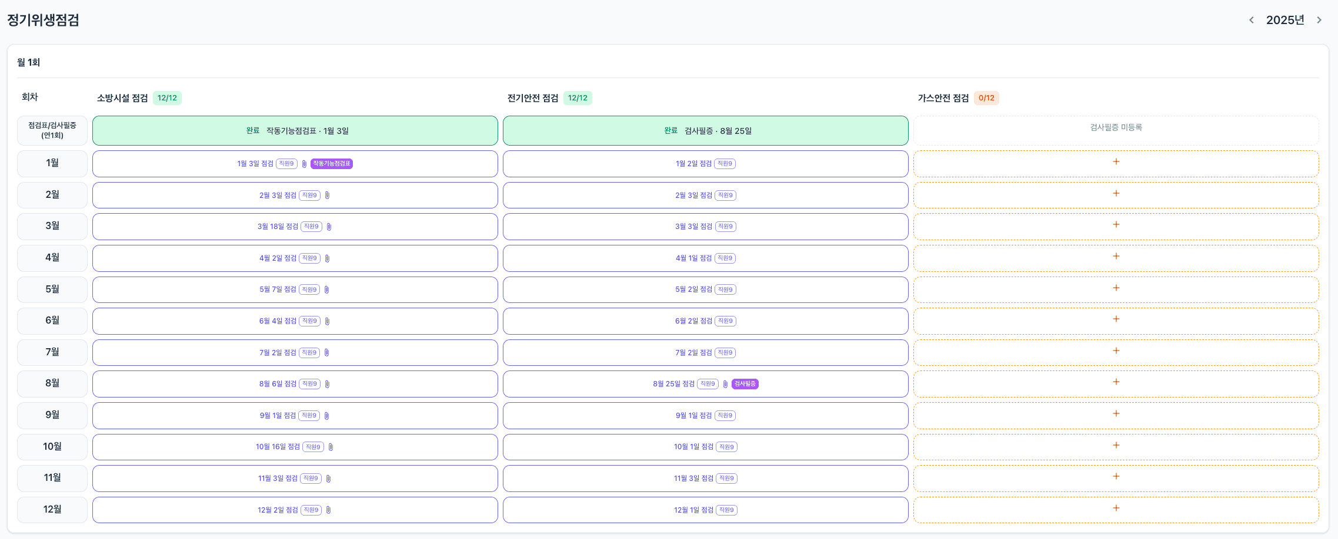Open fire 9월 1일 점검 record
The height and width of the screenshot is (539, 1338).
pyautogui.click(x=295, y=416)
